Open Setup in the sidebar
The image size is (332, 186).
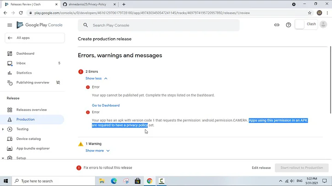pos(21,158)
